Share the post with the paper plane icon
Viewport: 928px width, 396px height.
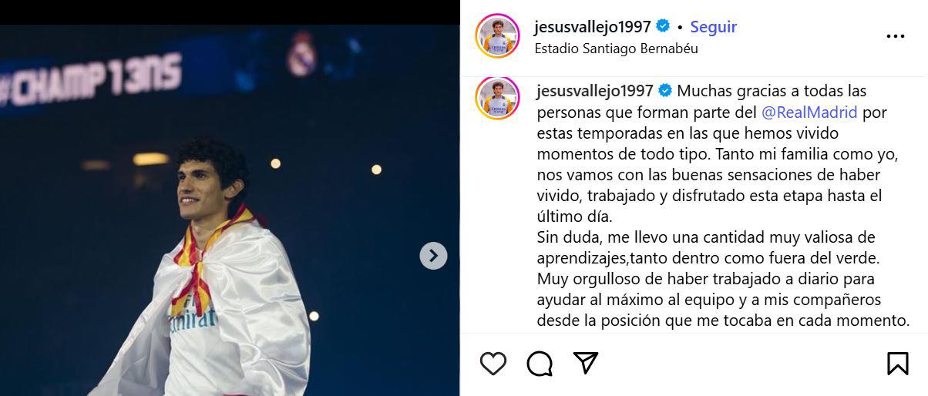pyautogui.click(x=586, y=363)
